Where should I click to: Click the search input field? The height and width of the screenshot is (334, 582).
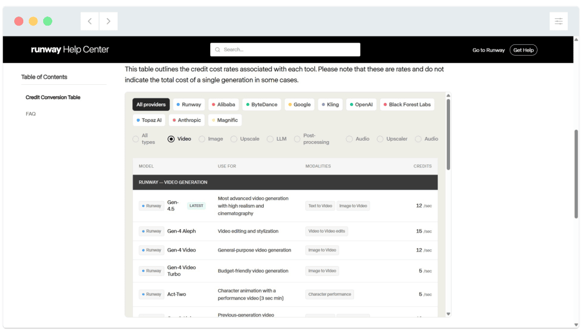coord(285,50)
